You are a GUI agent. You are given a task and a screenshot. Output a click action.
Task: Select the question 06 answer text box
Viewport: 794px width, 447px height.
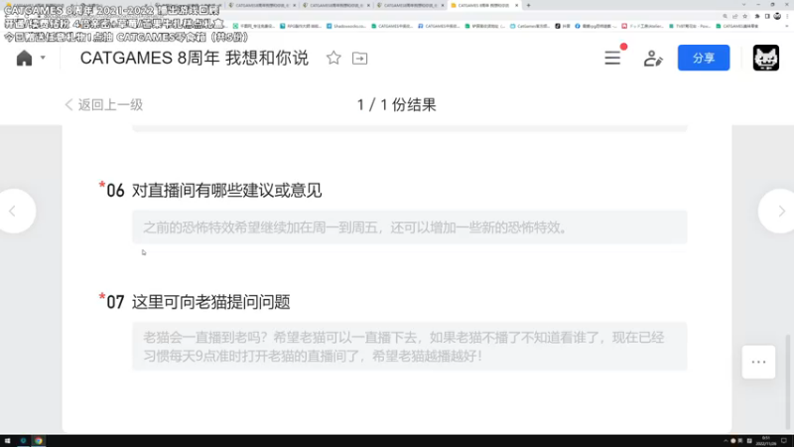[410, 227]
